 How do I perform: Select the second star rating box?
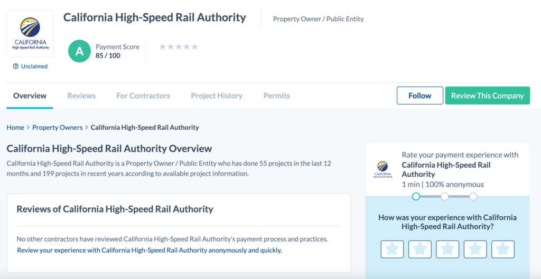(419, 249)
